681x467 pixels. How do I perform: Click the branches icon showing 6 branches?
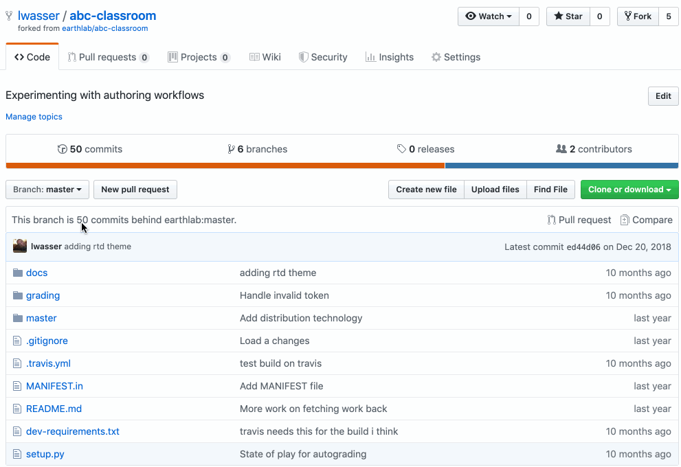click(231, 148)
